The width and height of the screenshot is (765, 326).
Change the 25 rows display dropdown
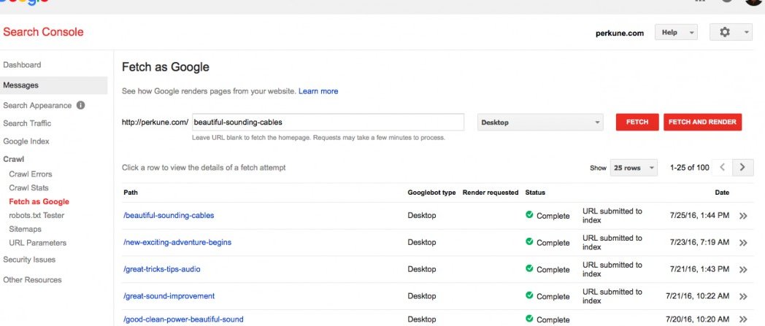click(x=634, y=168)
